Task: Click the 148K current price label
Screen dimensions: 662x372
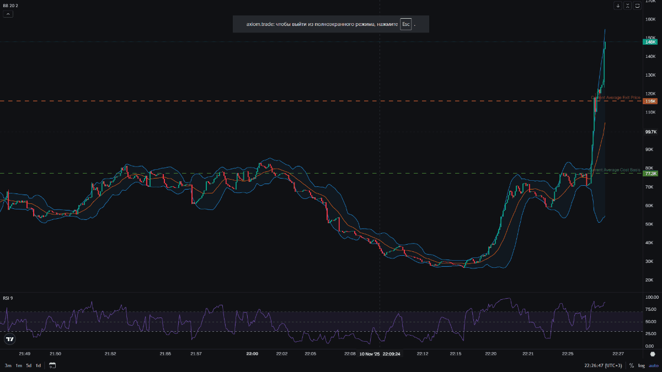Action: tap(650, 42)
